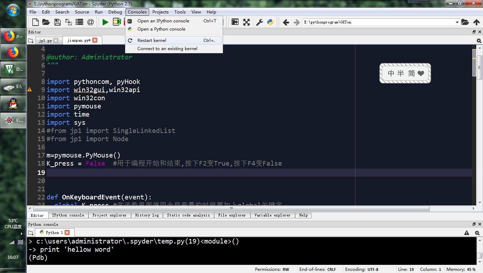Open Preferences using wrench icon

(260, 22)
